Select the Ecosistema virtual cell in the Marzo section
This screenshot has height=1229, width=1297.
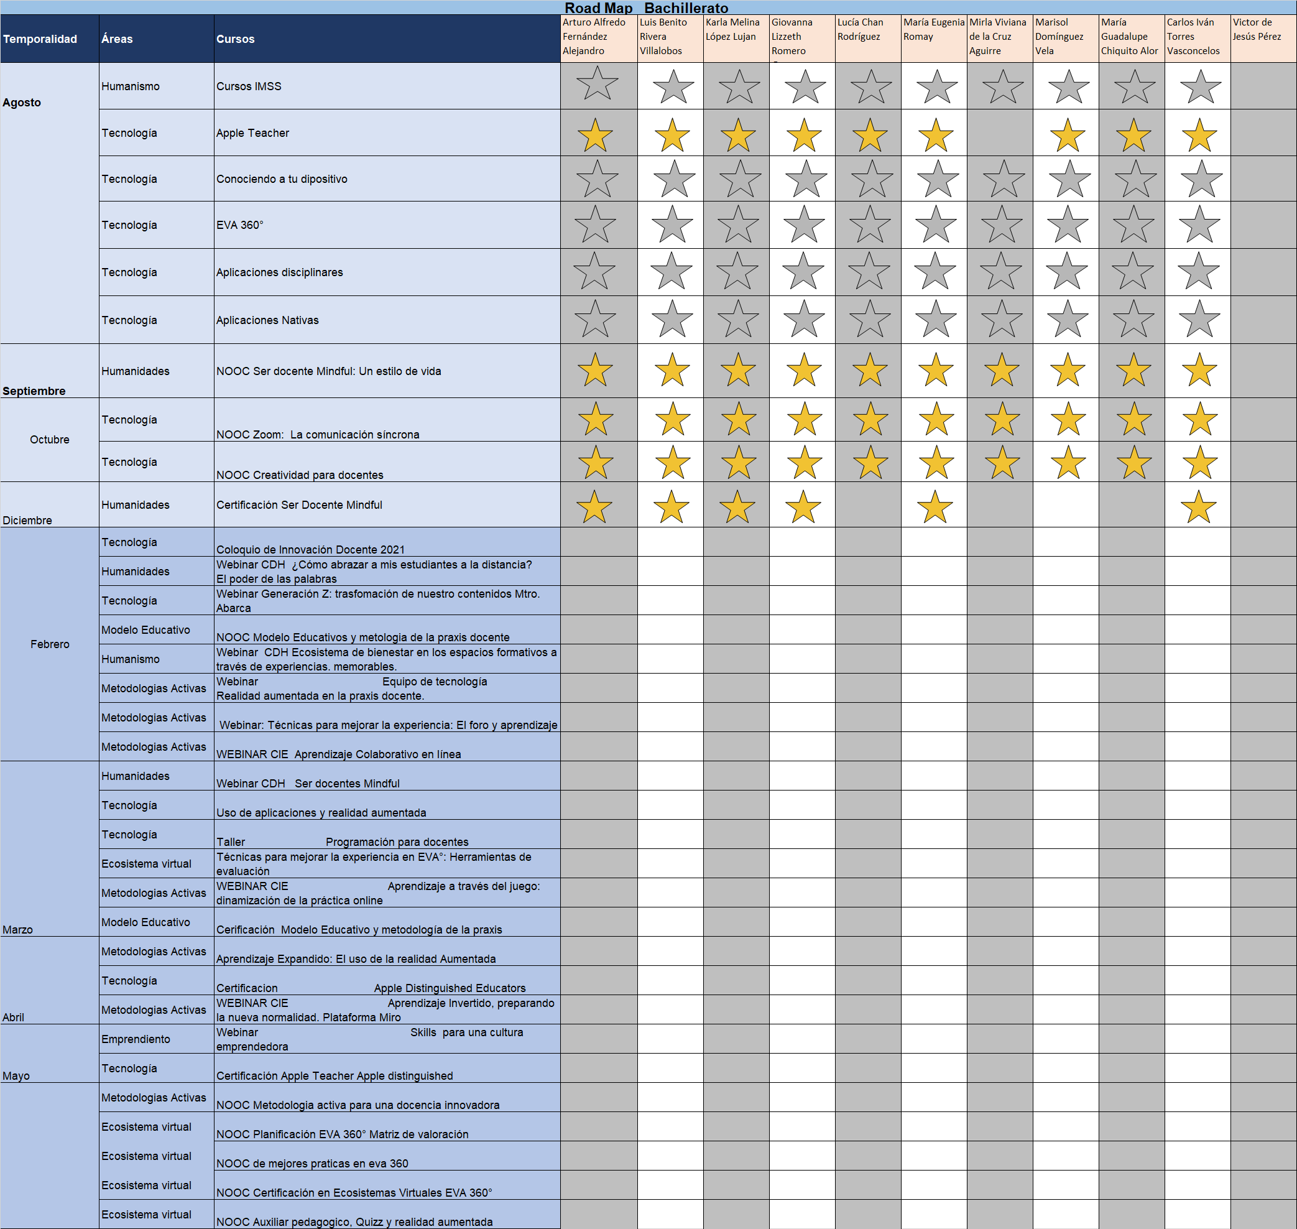click(x=157, y=863)
